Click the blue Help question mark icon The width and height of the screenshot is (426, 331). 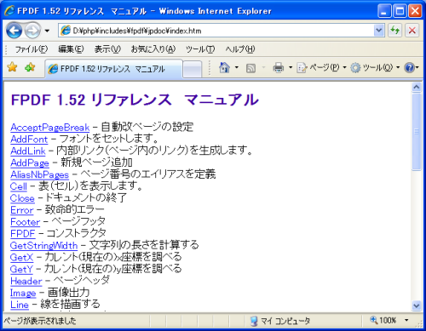pos(409,68)
